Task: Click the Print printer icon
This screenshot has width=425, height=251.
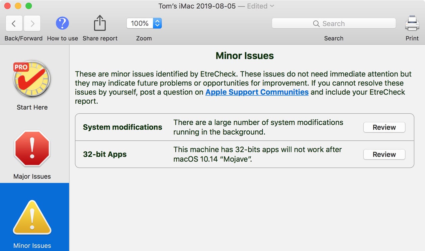Action: tap(412, 24)
